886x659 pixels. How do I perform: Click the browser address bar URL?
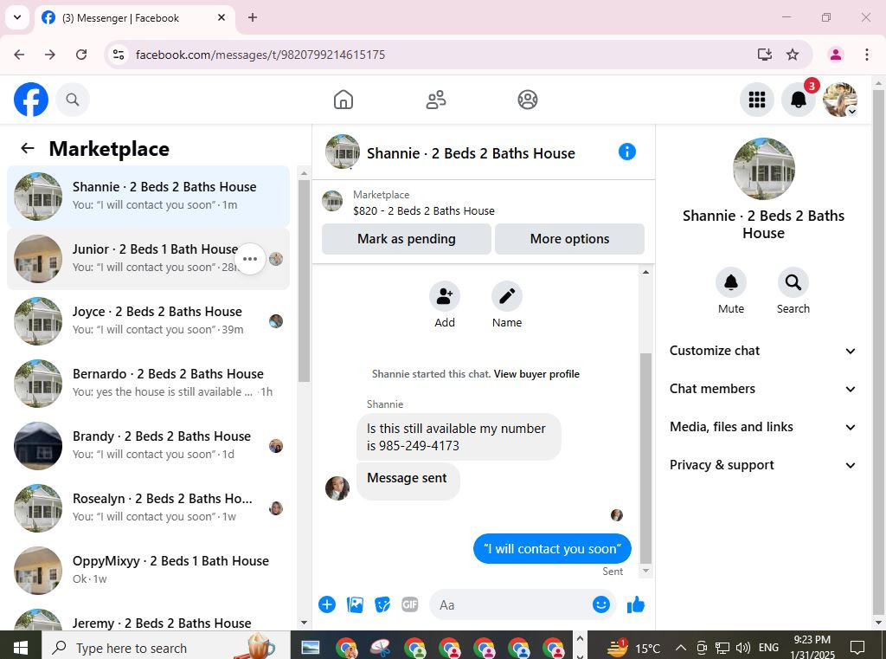260,55
